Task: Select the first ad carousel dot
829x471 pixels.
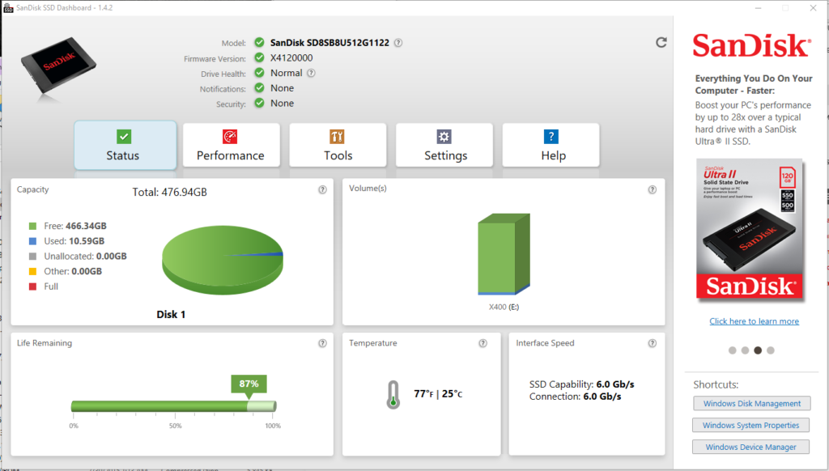Action: tap(732, 350)
